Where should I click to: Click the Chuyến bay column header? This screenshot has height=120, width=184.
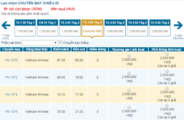11,50
